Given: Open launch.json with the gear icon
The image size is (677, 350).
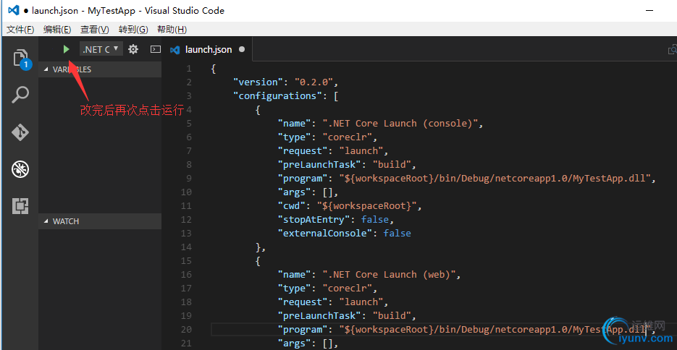Looking at the screenshot, I should [133, 50].
